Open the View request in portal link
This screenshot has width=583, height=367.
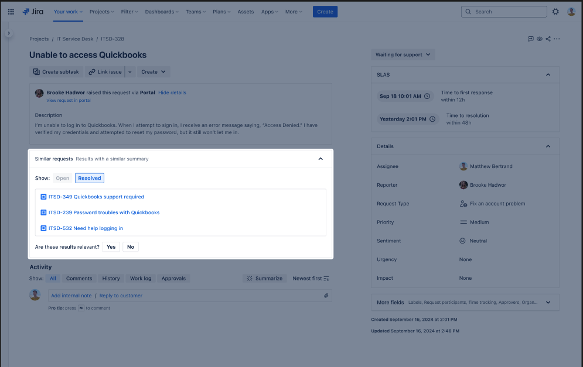tap(69, 100)
